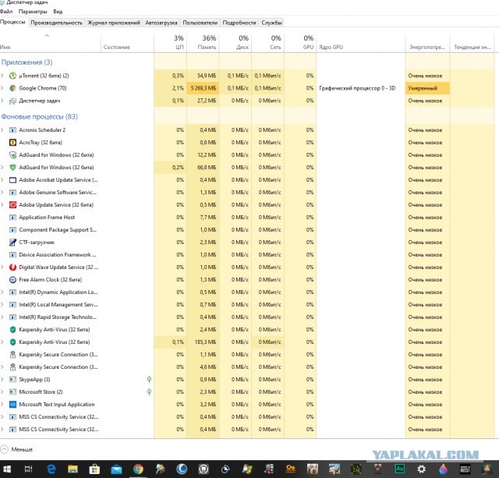Image resolution: width=499 pixels, height=478 pixels.
Task: Click Графический процессор 0 - 3D cell
Action: [357, 88]
